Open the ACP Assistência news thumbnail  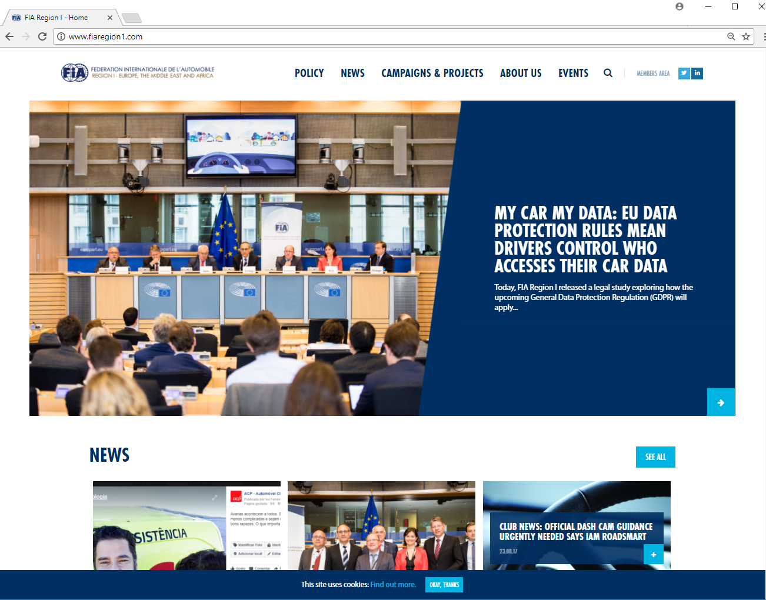(186, 525)
